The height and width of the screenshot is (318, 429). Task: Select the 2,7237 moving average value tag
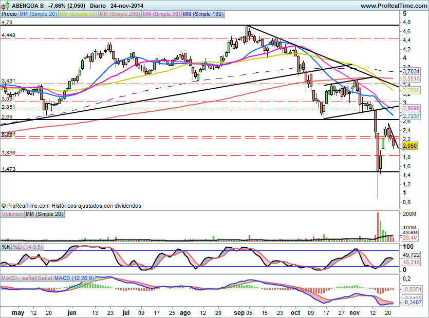(411, 116)
